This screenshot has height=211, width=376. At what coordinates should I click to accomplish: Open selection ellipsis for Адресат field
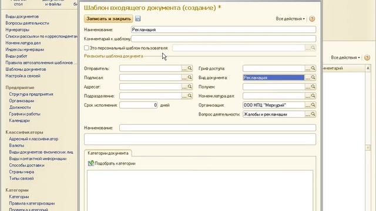(184, 87)
